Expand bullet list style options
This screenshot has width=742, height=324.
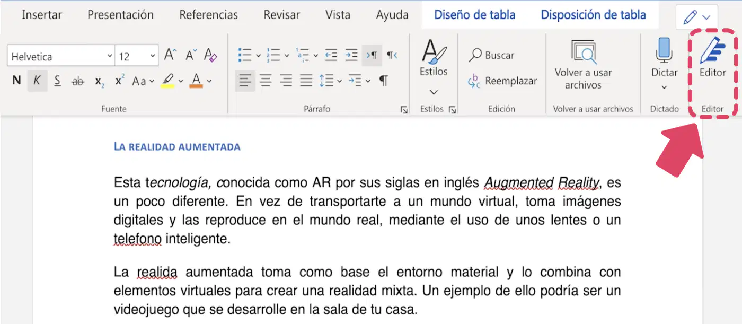point(258,55)
